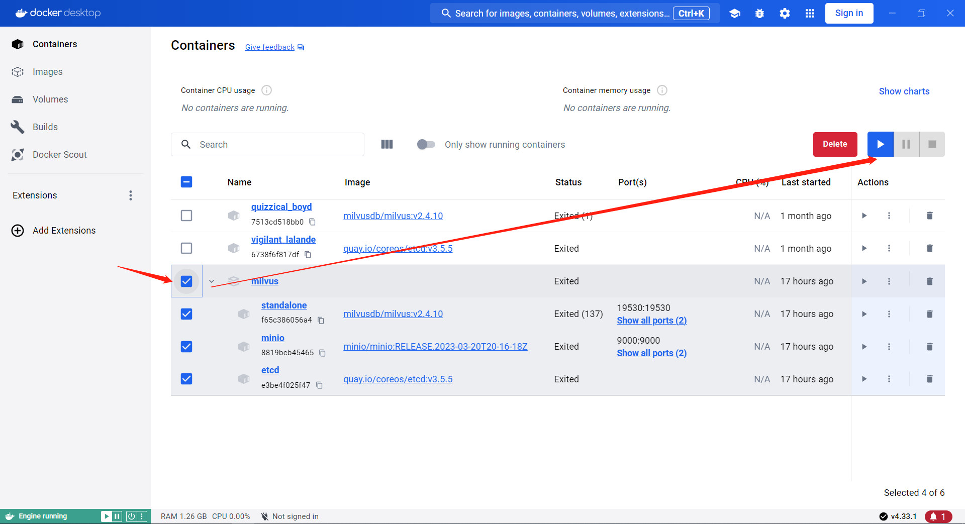Check the quizzical_boyd container checkbox
Viewport: 965px width, 524px height.
[x=186, y=216]
